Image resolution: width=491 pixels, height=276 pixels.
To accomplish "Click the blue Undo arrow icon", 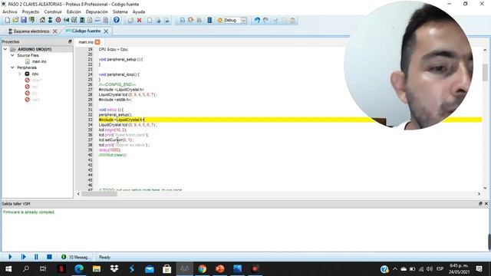I will [257, 21].
